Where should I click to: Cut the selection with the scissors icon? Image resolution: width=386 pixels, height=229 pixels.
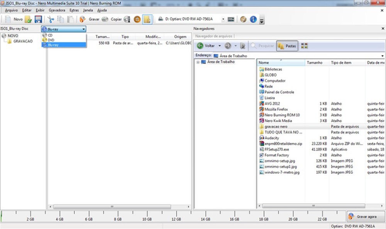point(51,19)
